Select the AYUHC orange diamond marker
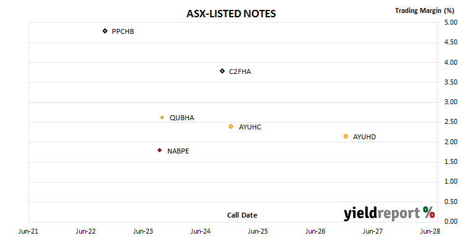 [231, 126]
